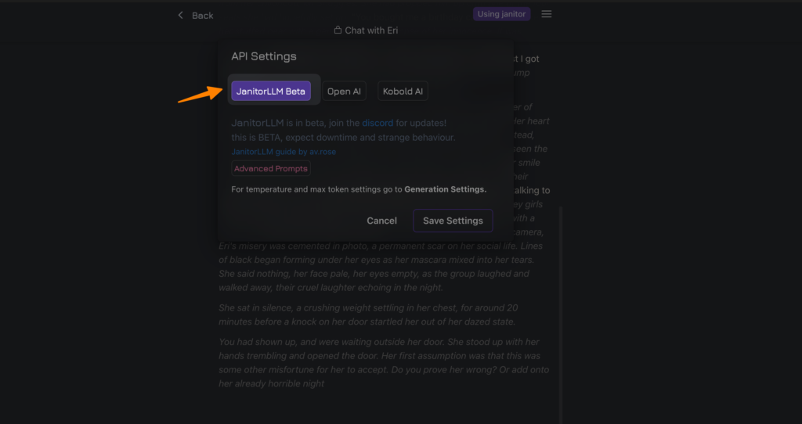Screen dimensions: 802x424
Task: Select the JanitorLLM Beta API option
Action: coord(271,92)
